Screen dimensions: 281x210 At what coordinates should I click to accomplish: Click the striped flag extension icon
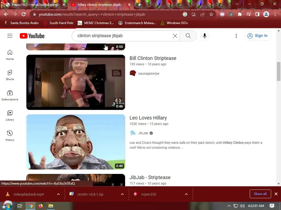[222, 14]
